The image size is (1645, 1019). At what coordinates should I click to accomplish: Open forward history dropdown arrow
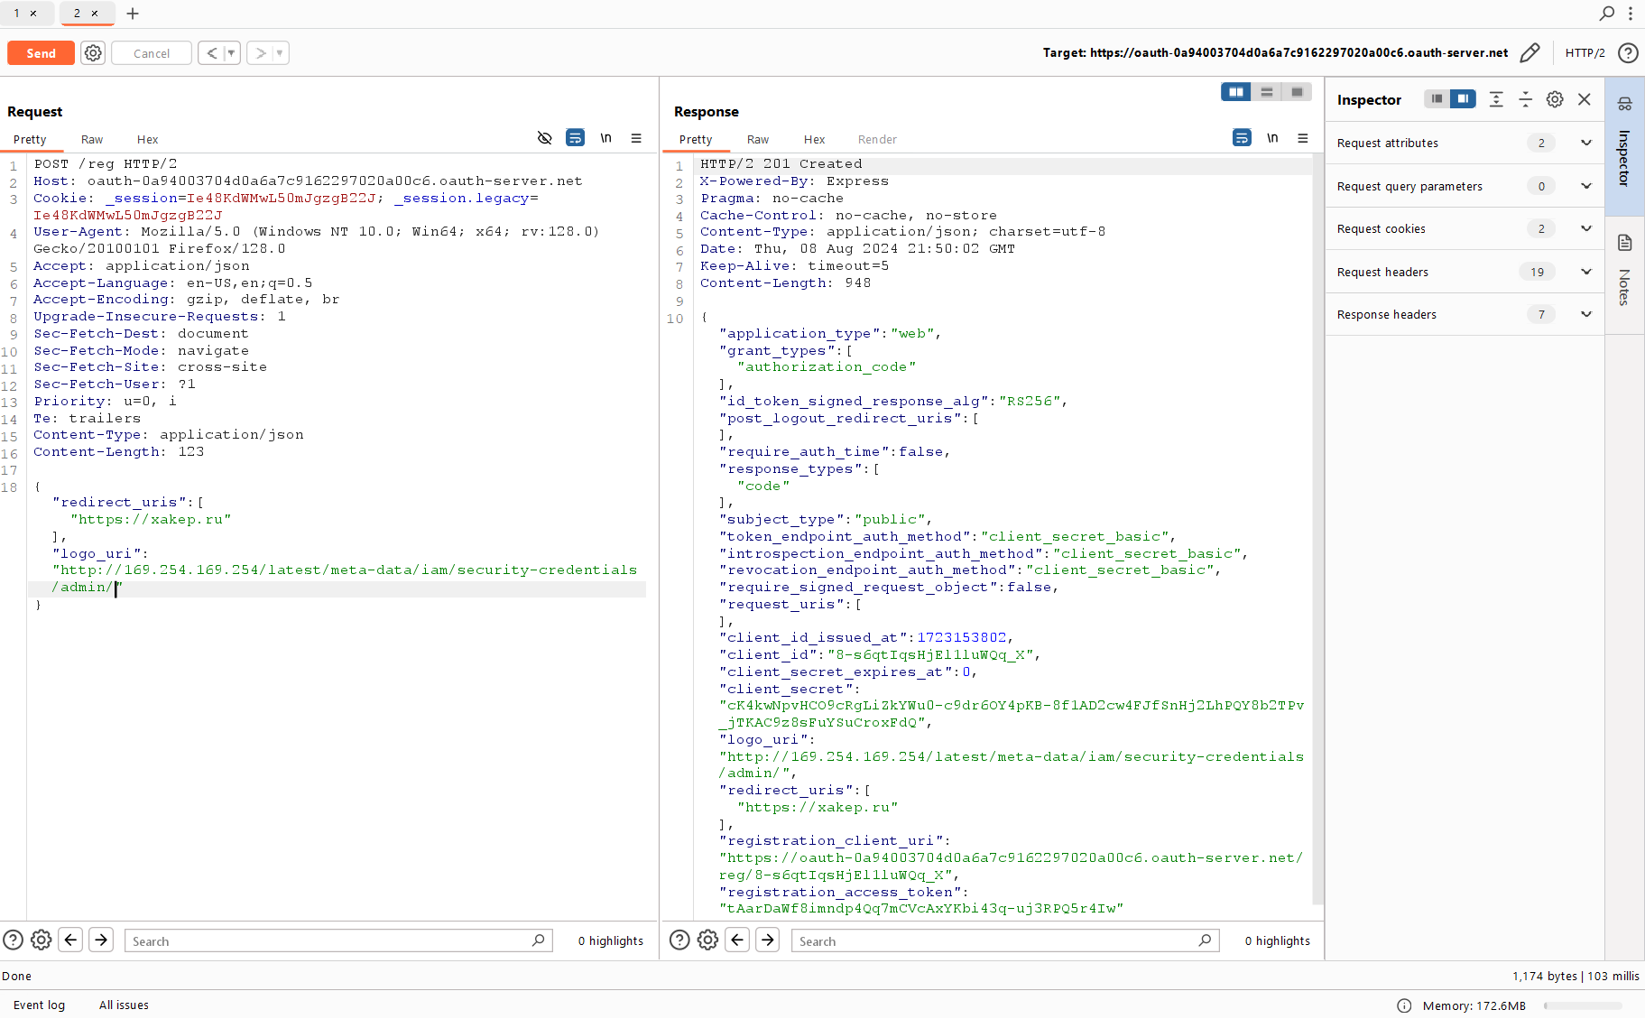point(281,53)
